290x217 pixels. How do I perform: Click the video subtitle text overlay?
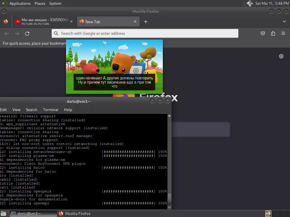[114, 82]
